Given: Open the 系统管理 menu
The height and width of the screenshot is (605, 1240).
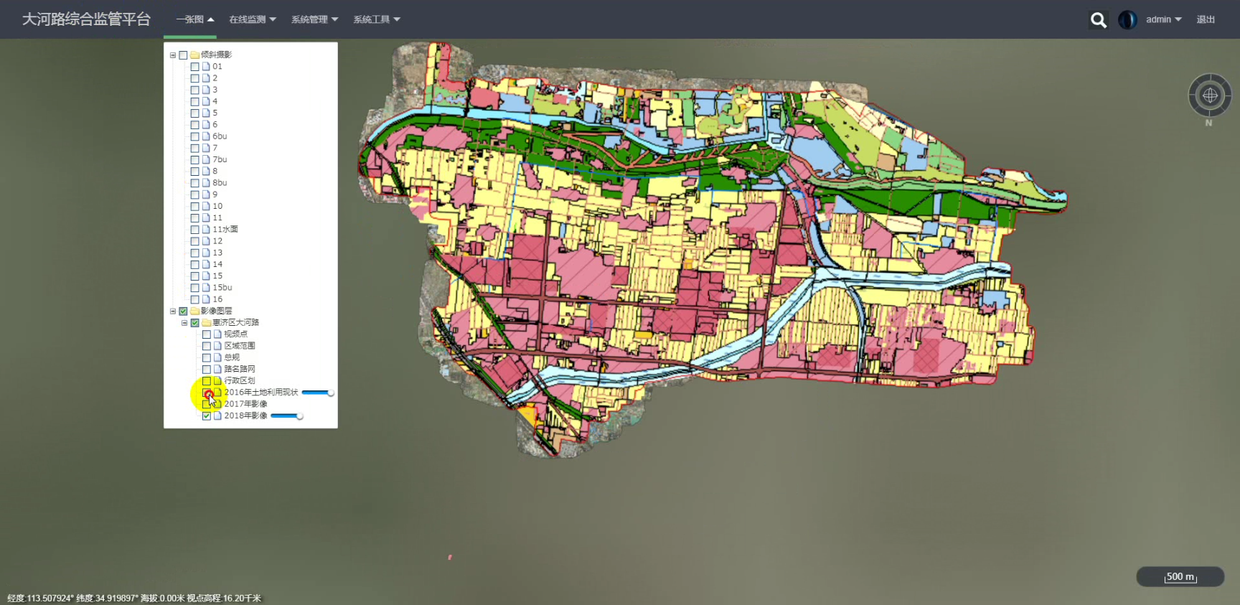Looking at the screenshot, I should (x=314, y=20).
